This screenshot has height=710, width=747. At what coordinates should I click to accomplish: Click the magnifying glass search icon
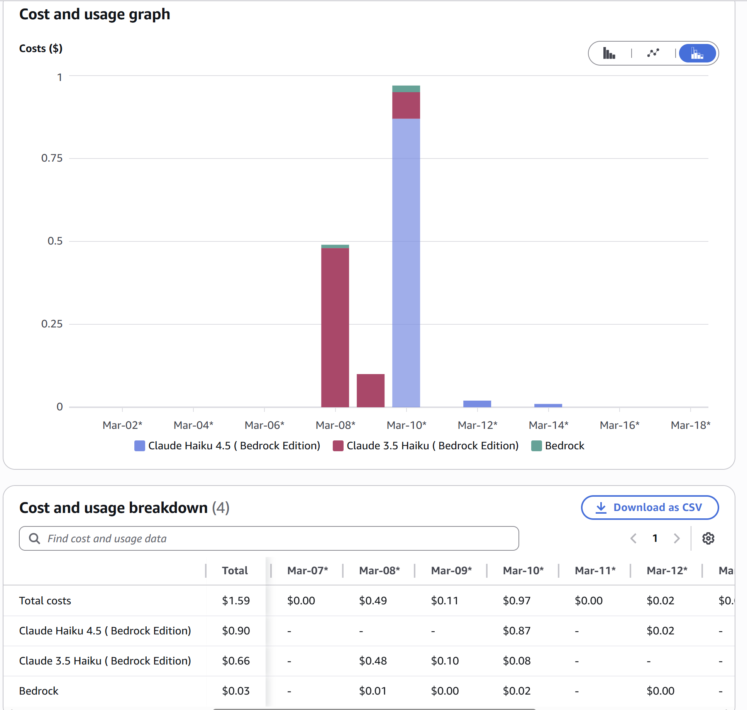[x=35, y=538]
